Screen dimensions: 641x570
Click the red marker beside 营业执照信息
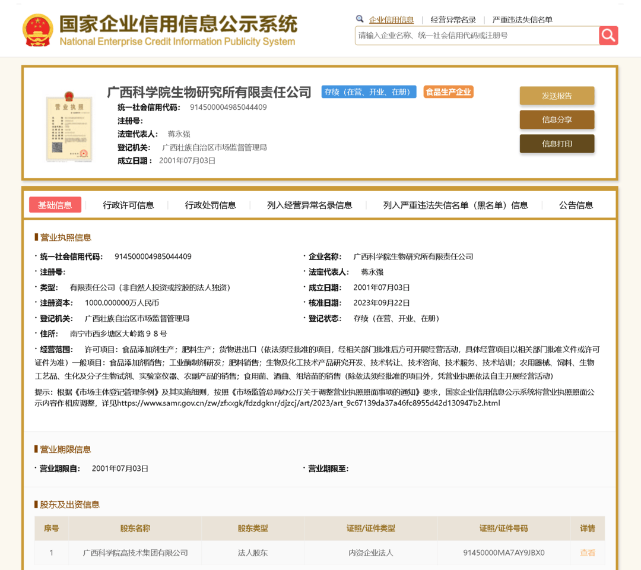pyautogui.click(x=36, y=238)
